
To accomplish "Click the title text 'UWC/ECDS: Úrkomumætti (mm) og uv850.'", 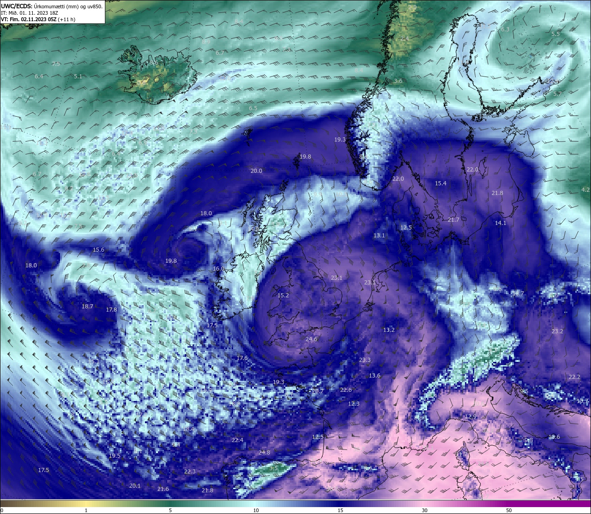I will click(x=52, y=6).
